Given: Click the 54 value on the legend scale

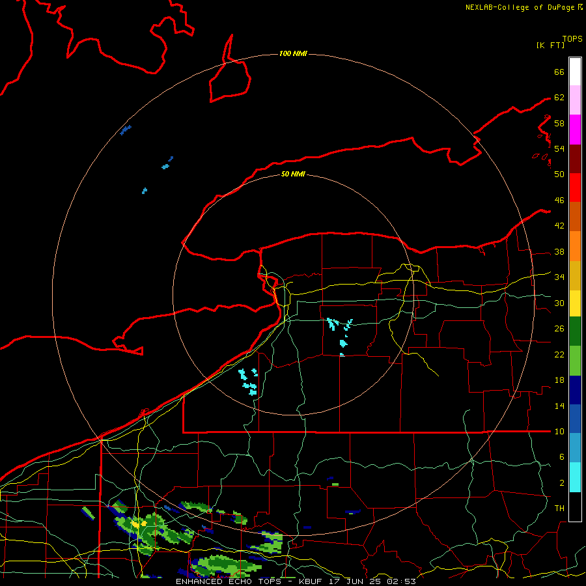Looking at the screenshot, I should 559,148.
